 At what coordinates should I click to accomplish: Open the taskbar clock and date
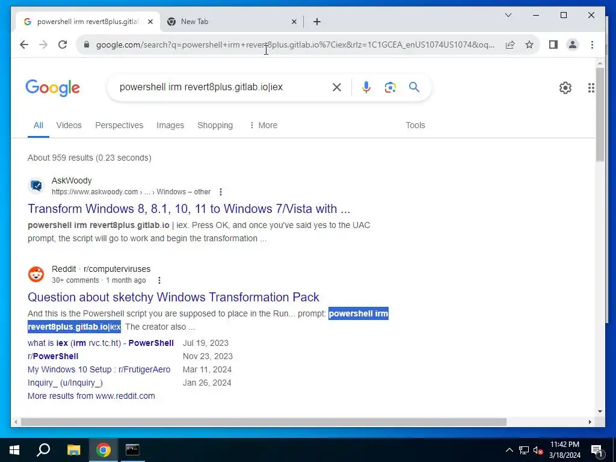(564, 450)
